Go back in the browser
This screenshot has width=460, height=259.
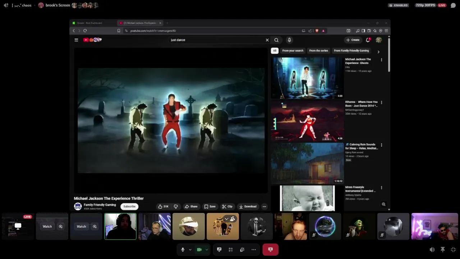(x=74, y=31)
